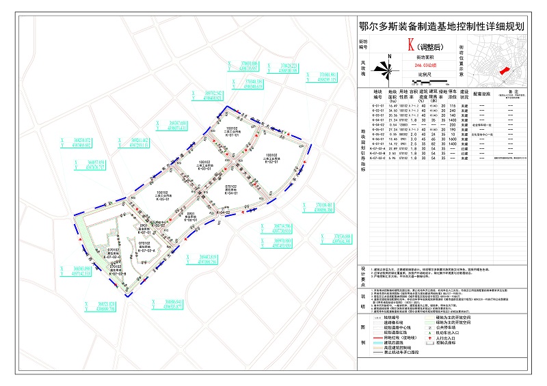The height and width of the screenshot is (386, 547).
Task: Click the 配套设施 column header
Action: coord(482,94)
